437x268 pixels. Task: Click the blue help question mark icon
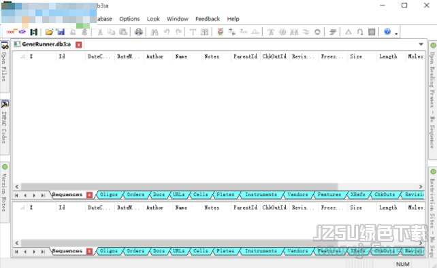point(387,31)
